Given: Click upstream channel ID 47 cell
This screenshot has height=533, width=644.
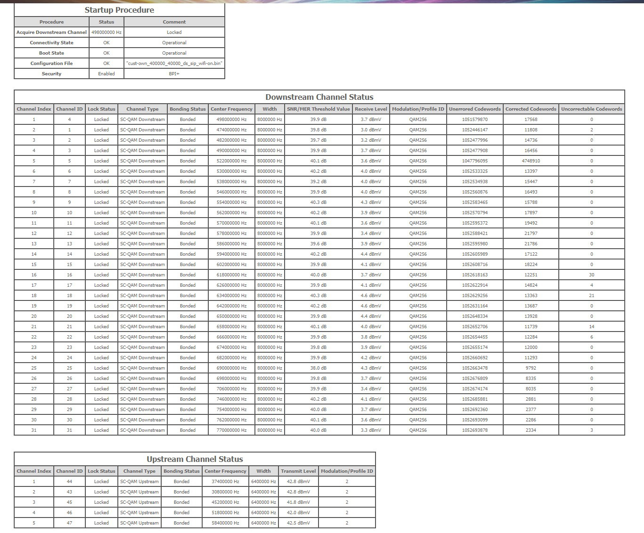Looking at the screenshot, I should coord(69,523).
